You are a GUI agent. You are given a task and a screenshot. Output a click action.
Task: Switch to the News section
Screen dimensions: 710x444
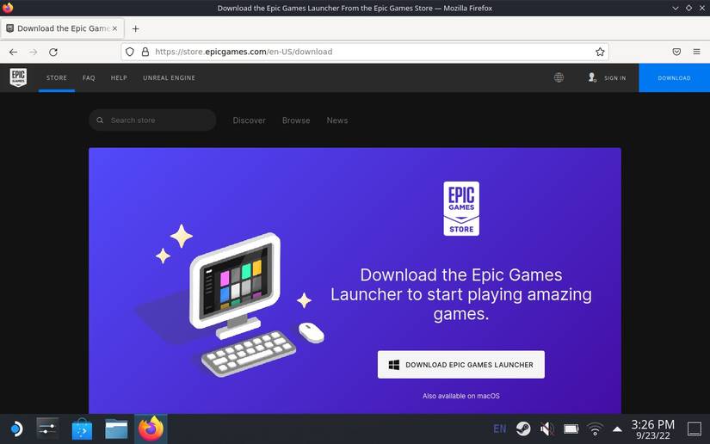coord(337,120)
